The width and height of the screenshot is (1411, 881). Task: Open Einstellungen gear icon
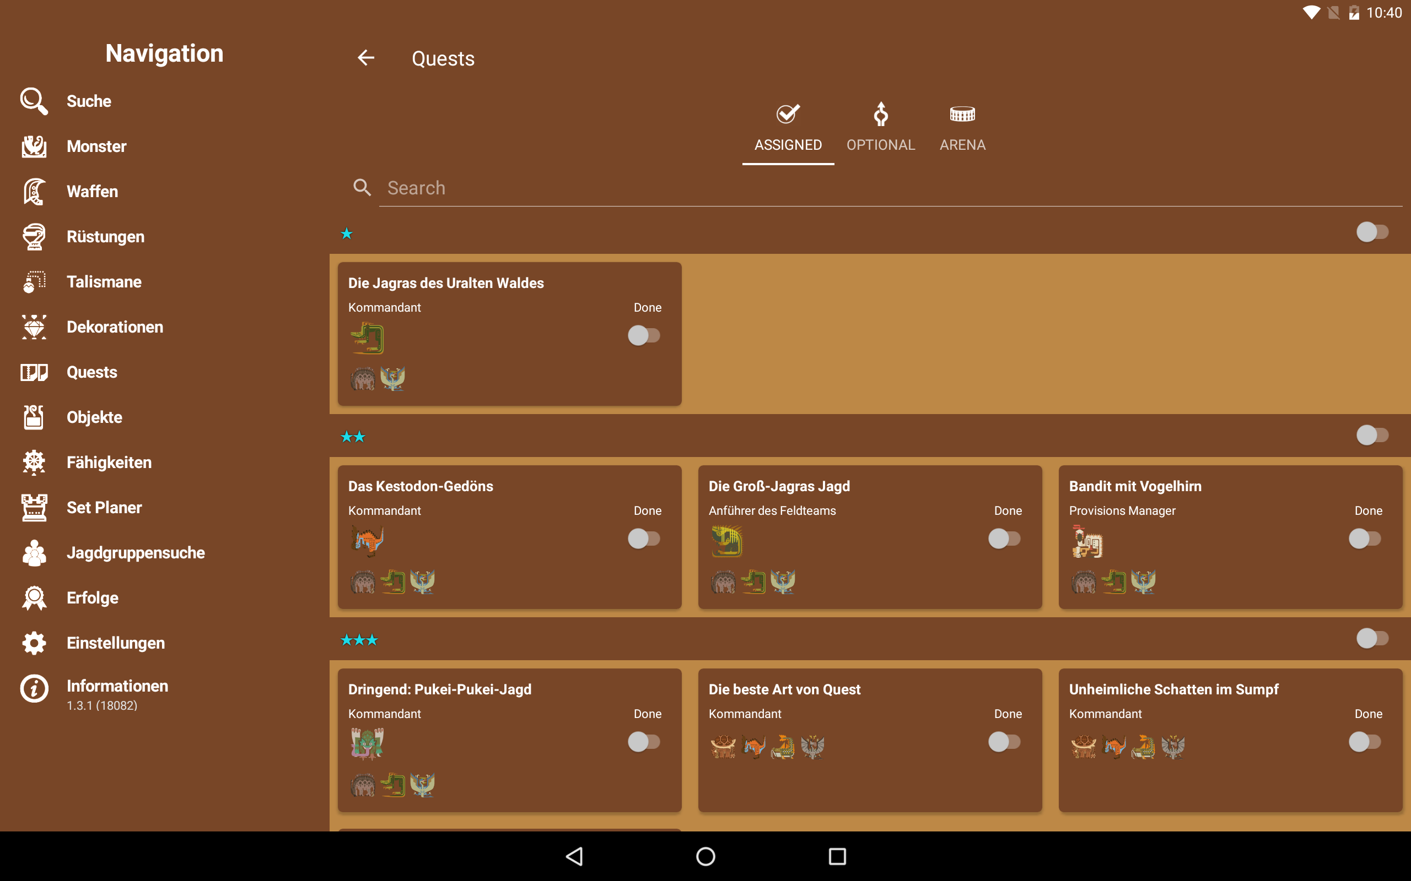pyautogui.click(x=34, y=643)
